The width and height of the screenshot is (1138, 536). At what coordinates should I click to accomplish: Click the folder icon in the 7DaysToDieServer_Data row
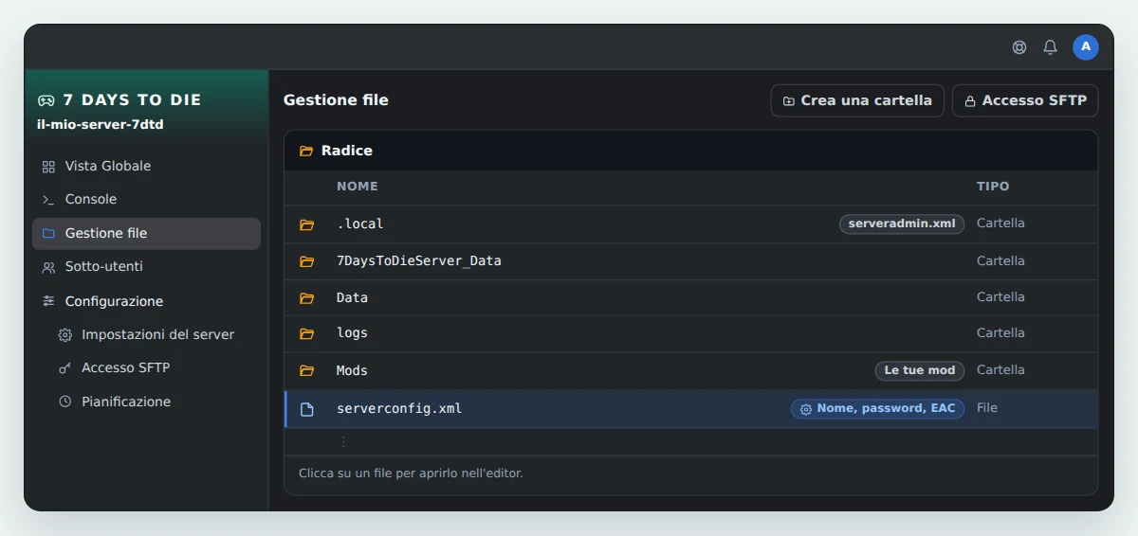pos(306,261)
